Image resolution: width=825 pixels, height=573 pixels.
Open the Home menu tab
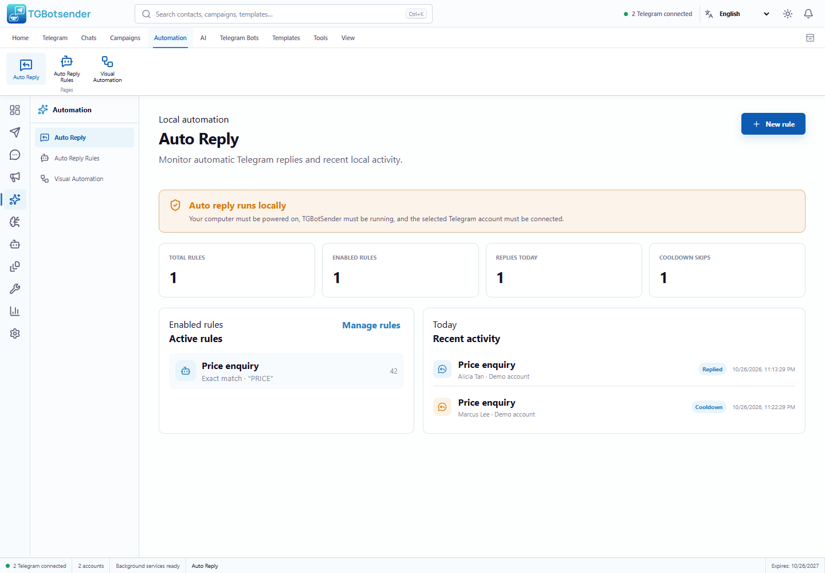coord(20,38)
